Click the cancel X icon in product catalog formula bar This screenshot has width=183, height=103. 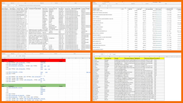[x=10, y=5]
